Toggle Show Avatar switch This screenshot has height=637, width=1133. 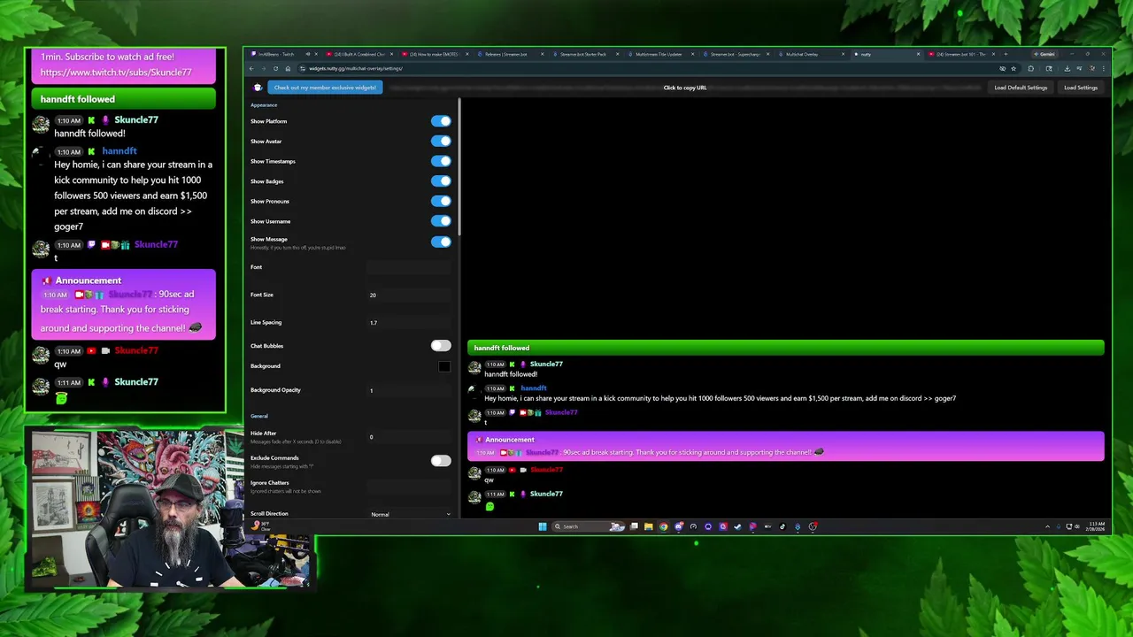[x=441, y=141]
